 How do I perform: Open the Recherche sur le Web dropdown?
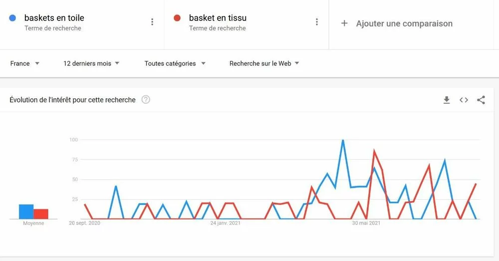coord(264,63)
